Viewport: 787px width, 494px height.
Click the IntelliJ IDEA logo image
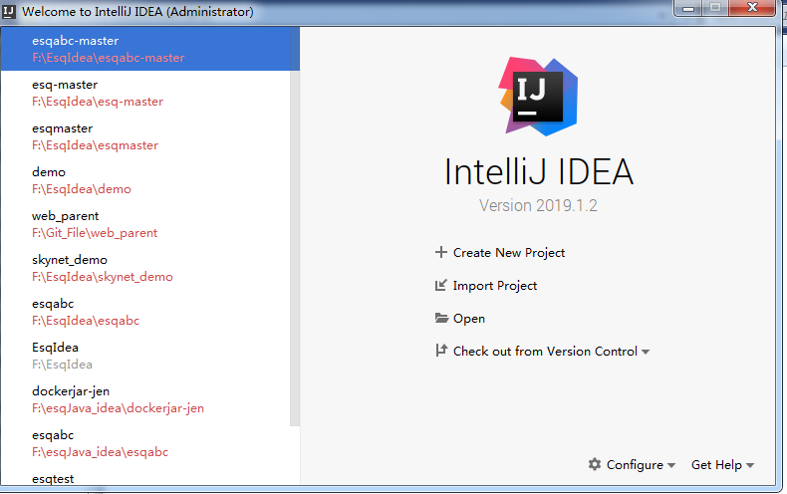tap(538, 97)
